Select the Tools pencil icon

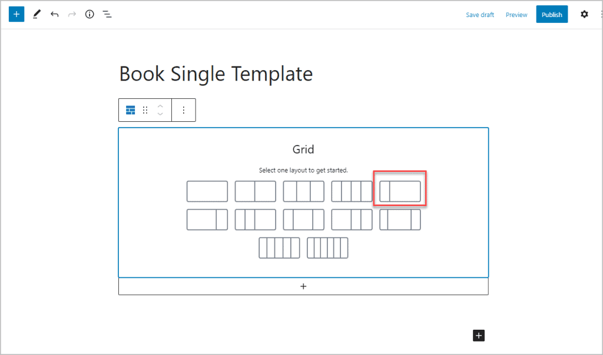point(37,15)
